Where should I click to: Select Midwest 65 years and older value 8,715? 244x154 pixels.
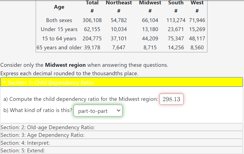tap(150, 47)
